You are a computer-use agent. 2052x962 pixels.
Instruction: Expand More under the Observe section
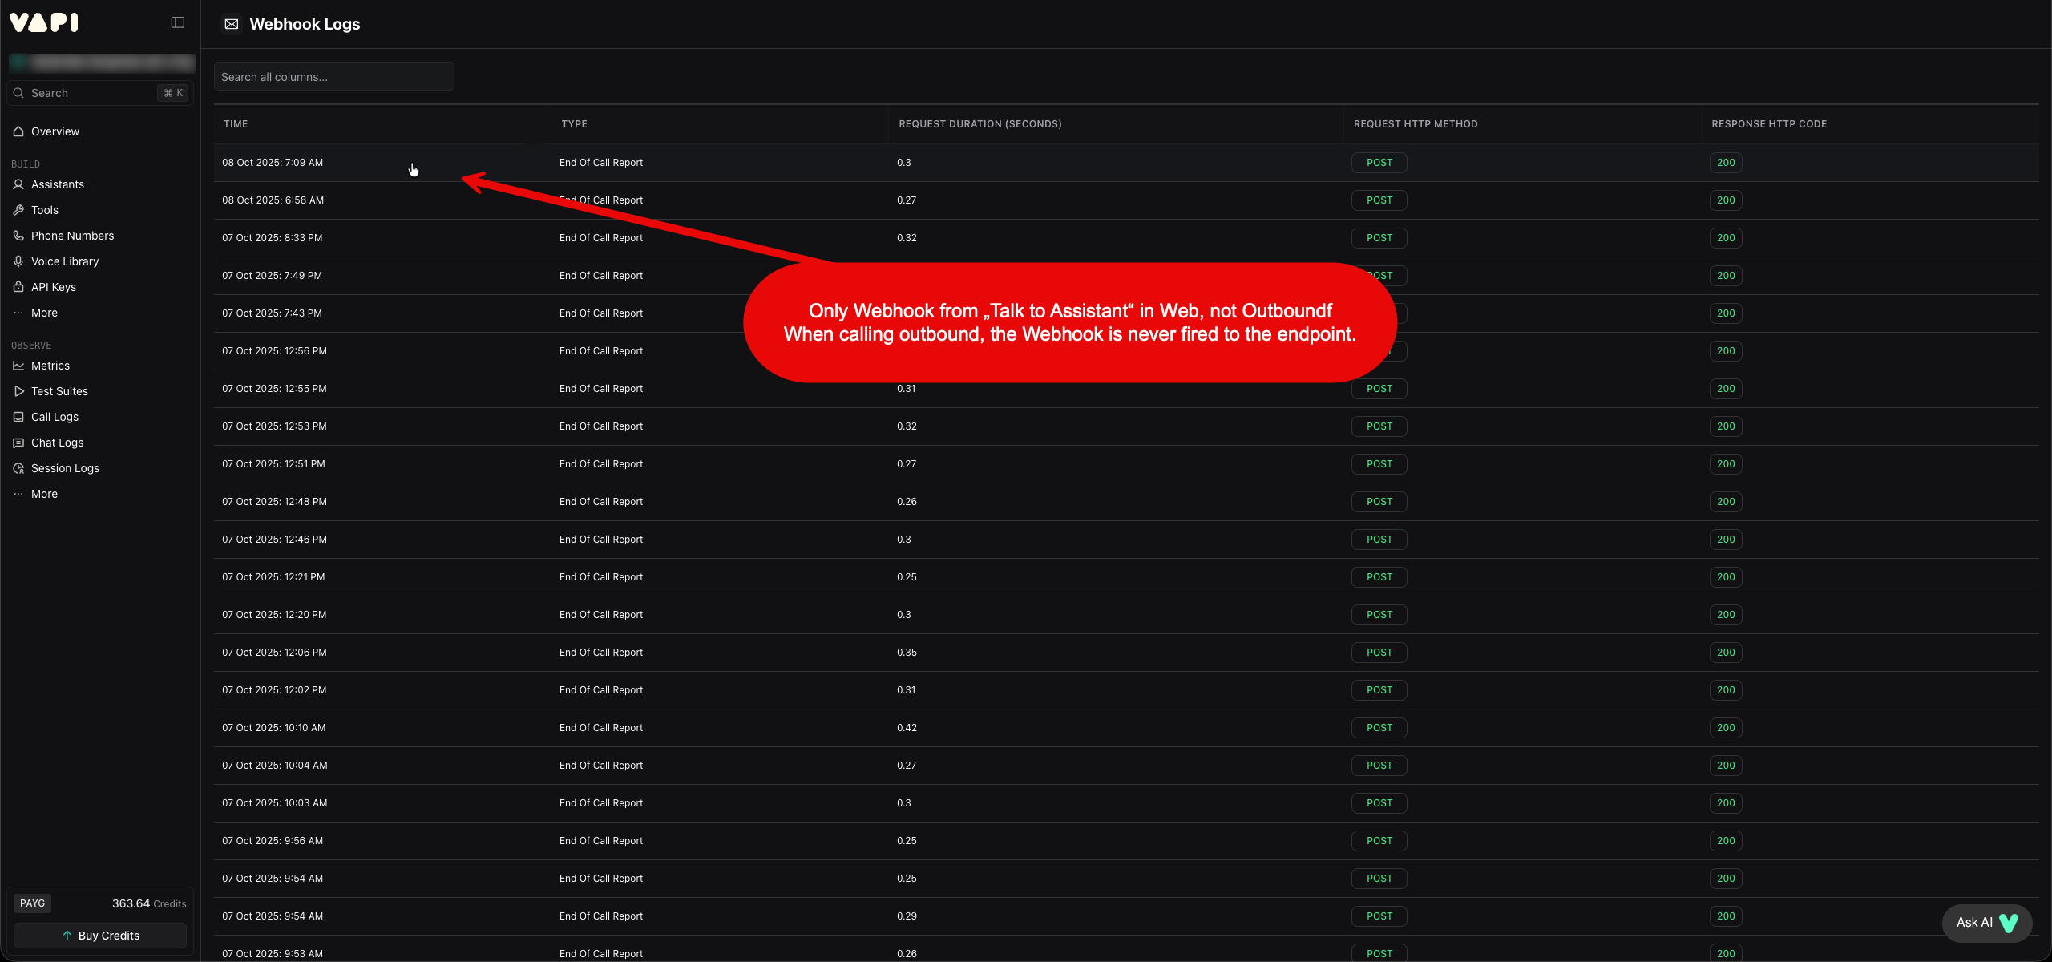coord(44,494)
